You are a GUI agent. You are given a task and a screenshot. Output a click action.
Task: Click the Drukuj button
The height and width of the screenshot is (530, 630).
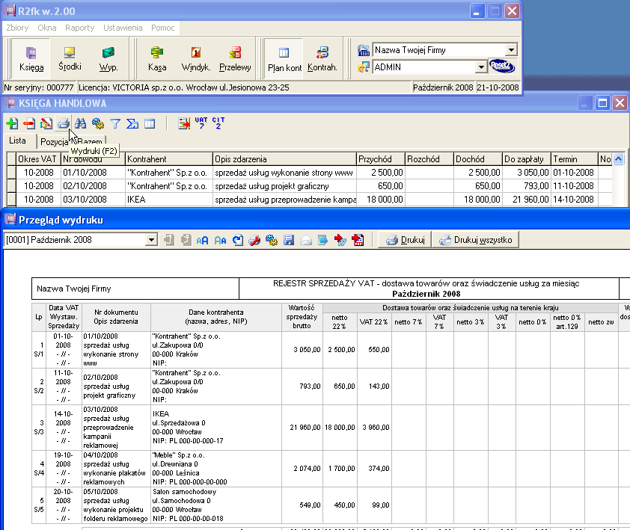coord(405,240)
